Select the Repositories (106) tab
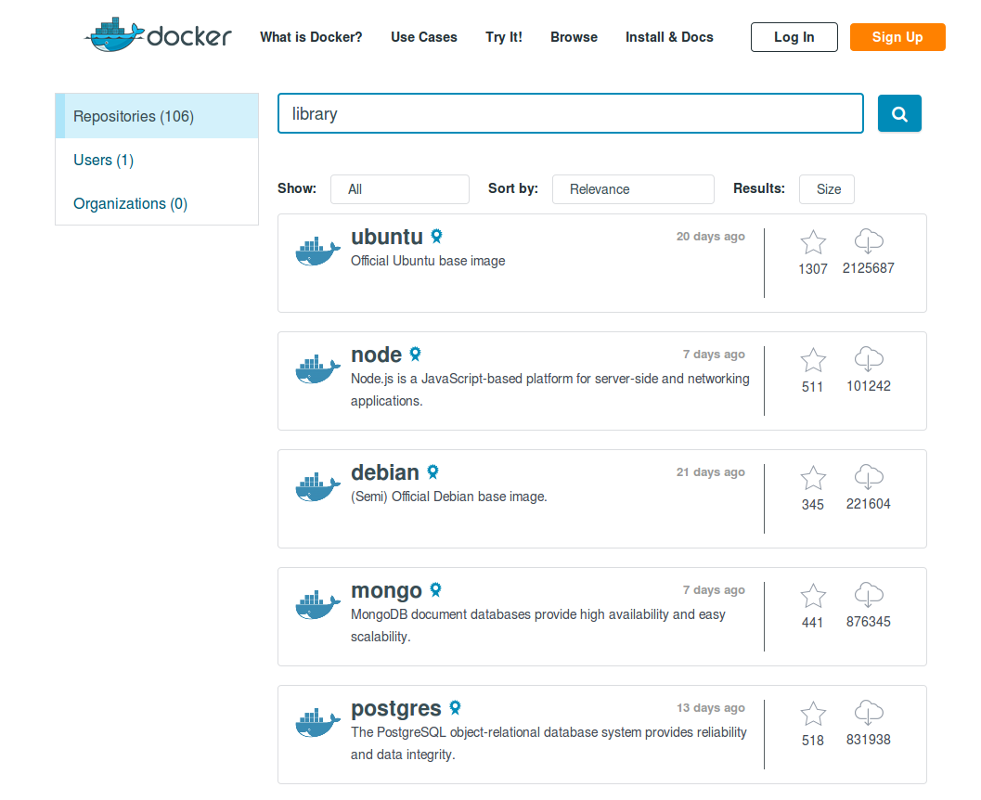 (157, 116)
